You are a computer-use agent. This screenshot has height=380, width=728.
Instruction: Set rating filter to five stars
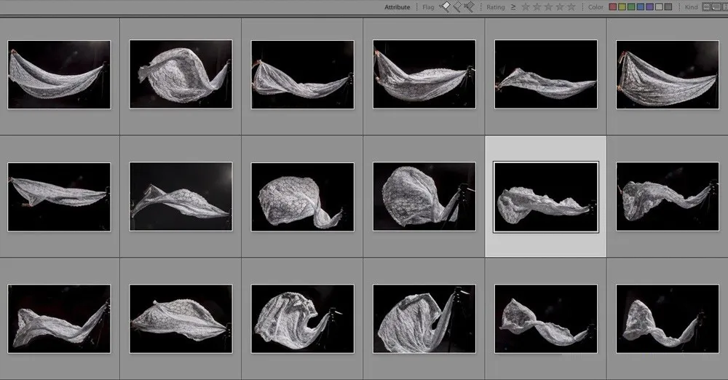tap(571, 7)
